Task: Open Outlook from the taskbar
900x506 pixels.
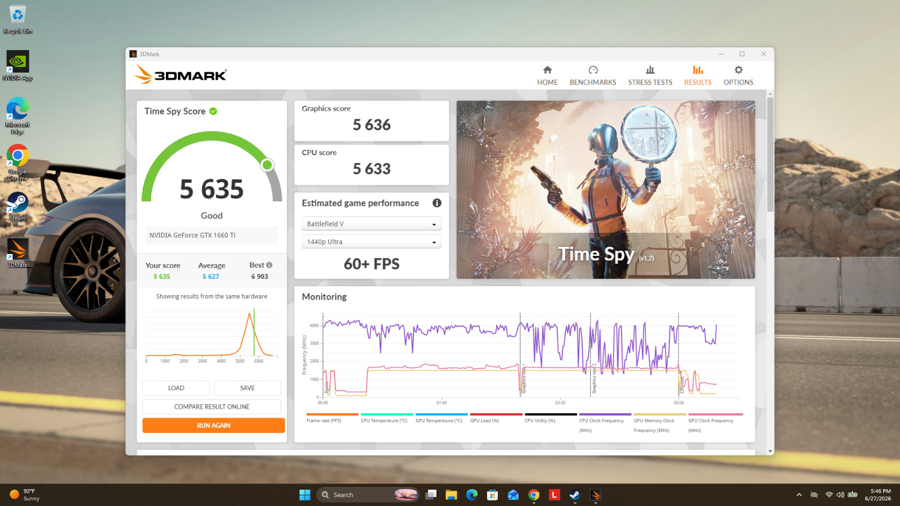Action: 513,495
